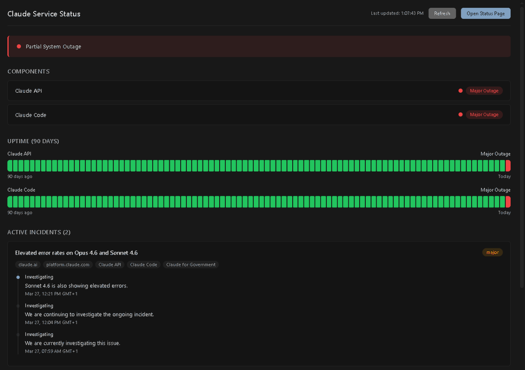
Task: Click the Partial System Outage banner
Action: (259, 46)
